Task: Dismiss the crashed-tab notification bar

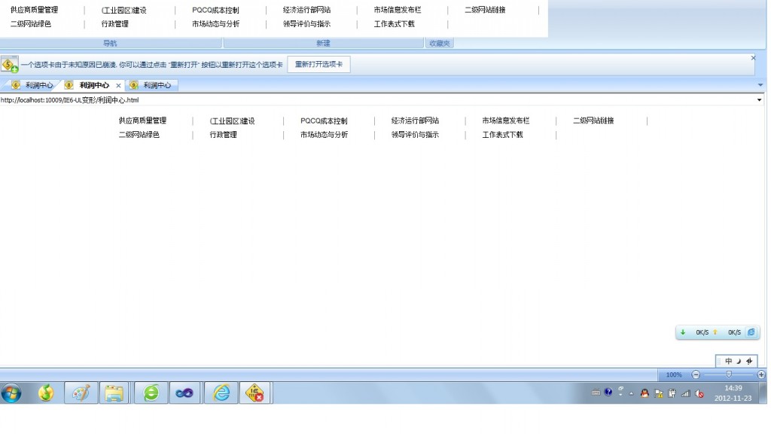Action: click(x=753, y=58)
